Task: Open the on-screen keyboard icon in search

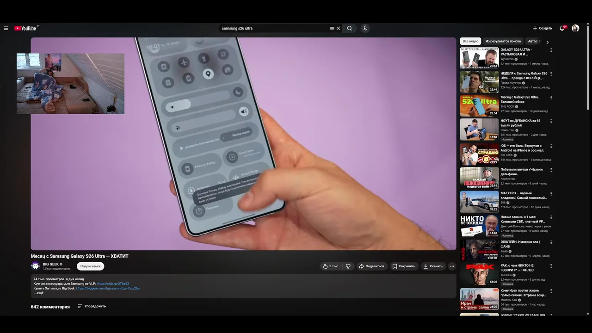Action: click(332, 28)
